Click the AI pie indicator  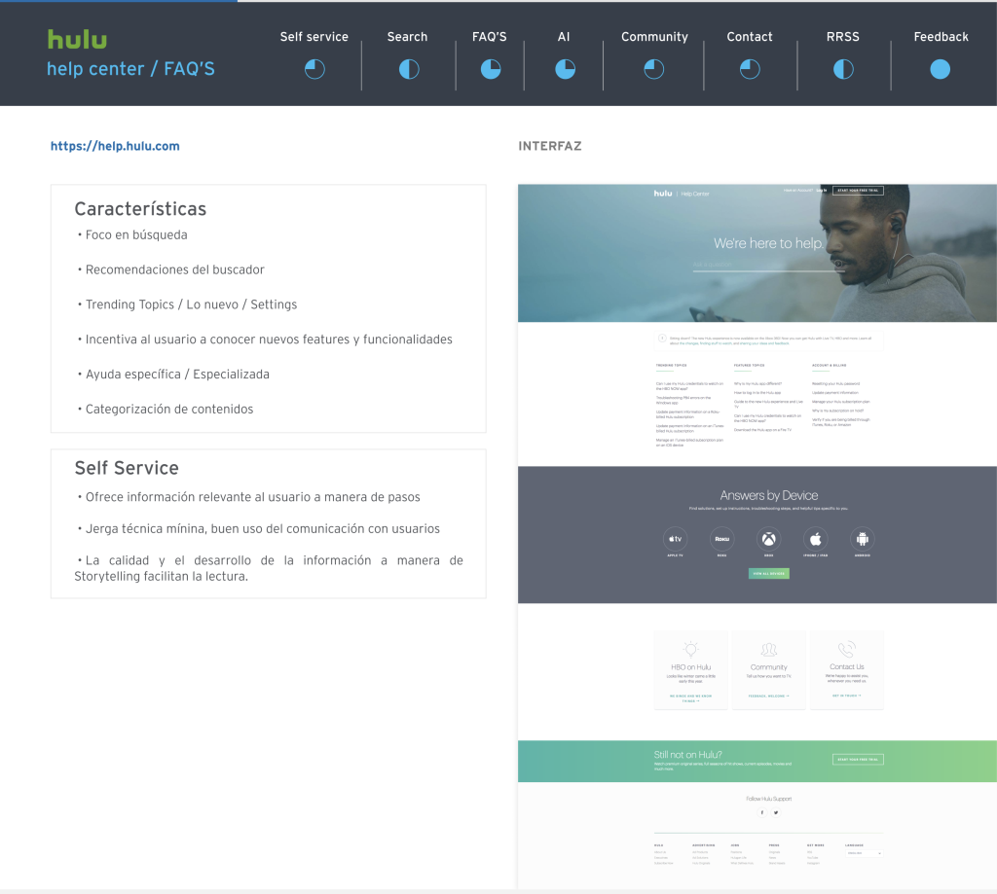tap(565, 69)
